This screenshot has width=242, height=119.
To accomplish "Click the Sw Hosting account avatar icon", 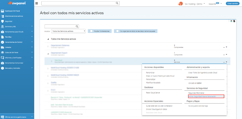I will point(181,4).
